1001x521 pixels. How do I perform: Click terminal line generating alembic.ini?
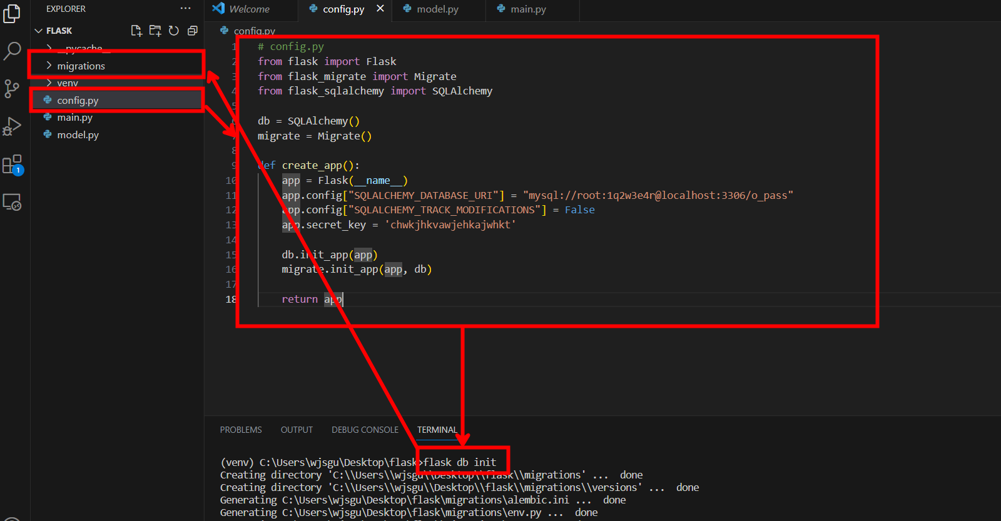point(423,500)
